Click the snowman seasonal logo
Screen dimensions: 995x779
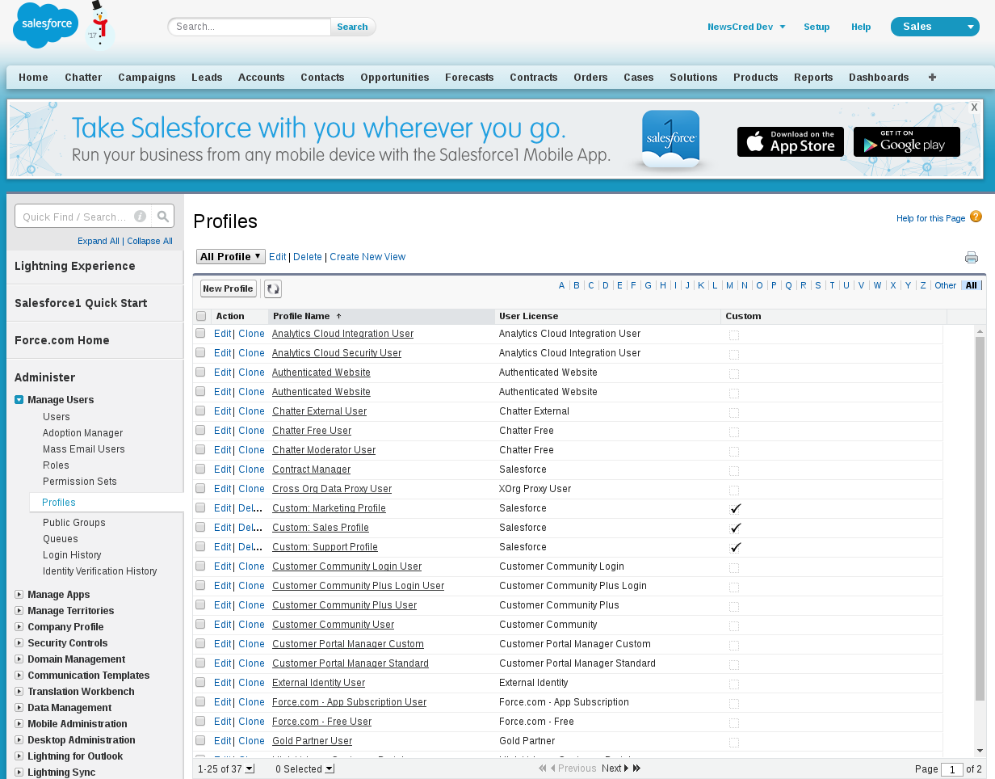99,26
